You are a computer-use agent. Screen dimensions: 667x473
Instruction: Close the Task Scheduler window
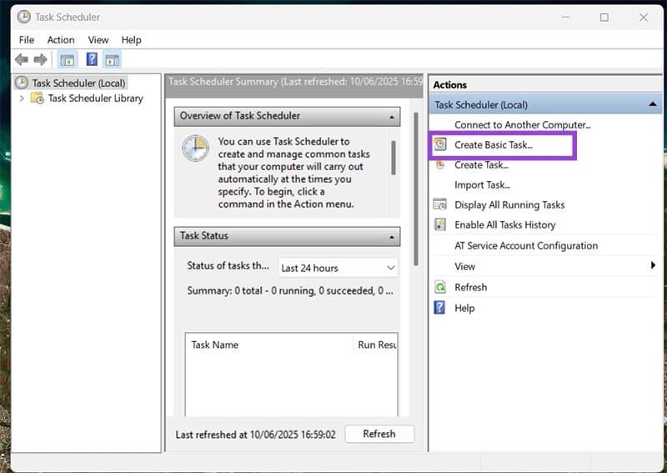tap(643, 17)
